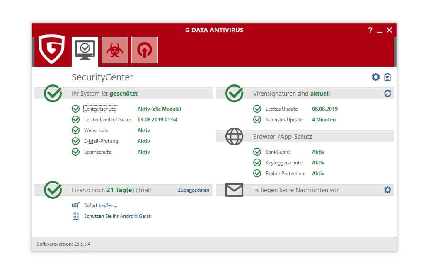Refresh virus signatures with the reload icon

click(387, 94)
